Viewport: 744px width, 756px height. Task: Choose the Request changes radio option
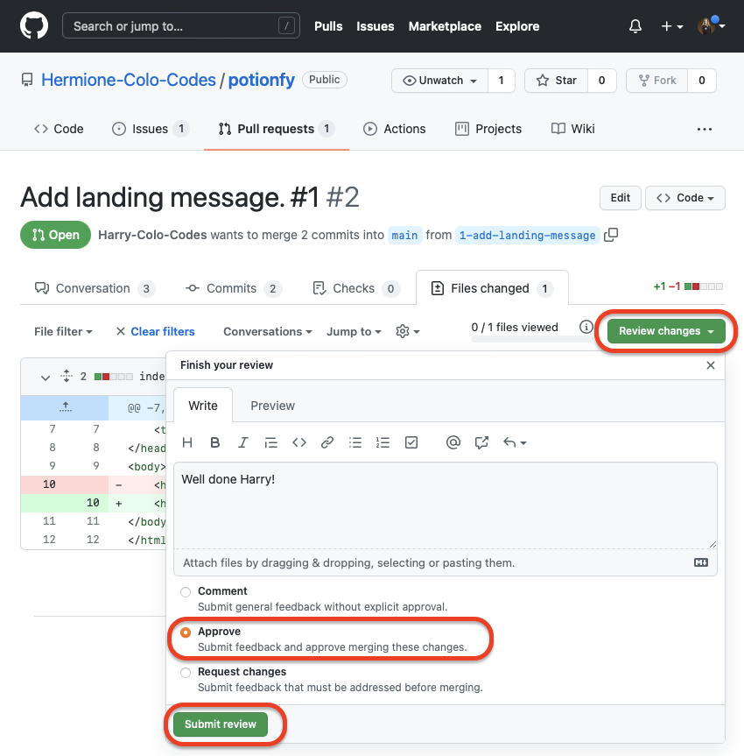(x=186, y=673)
